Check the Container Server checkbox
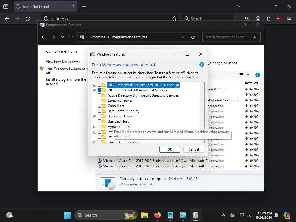The width and height of the screenshot is (296, 222). point(99,101)
